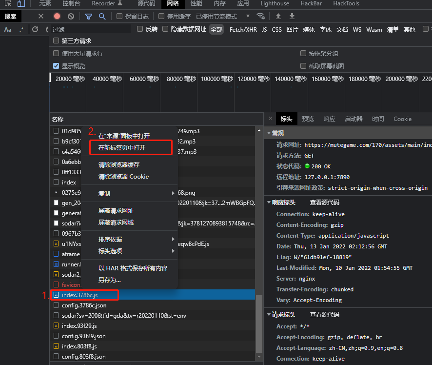
Task: Click the import HAR upload arrow icon
Action: (278, 16)
